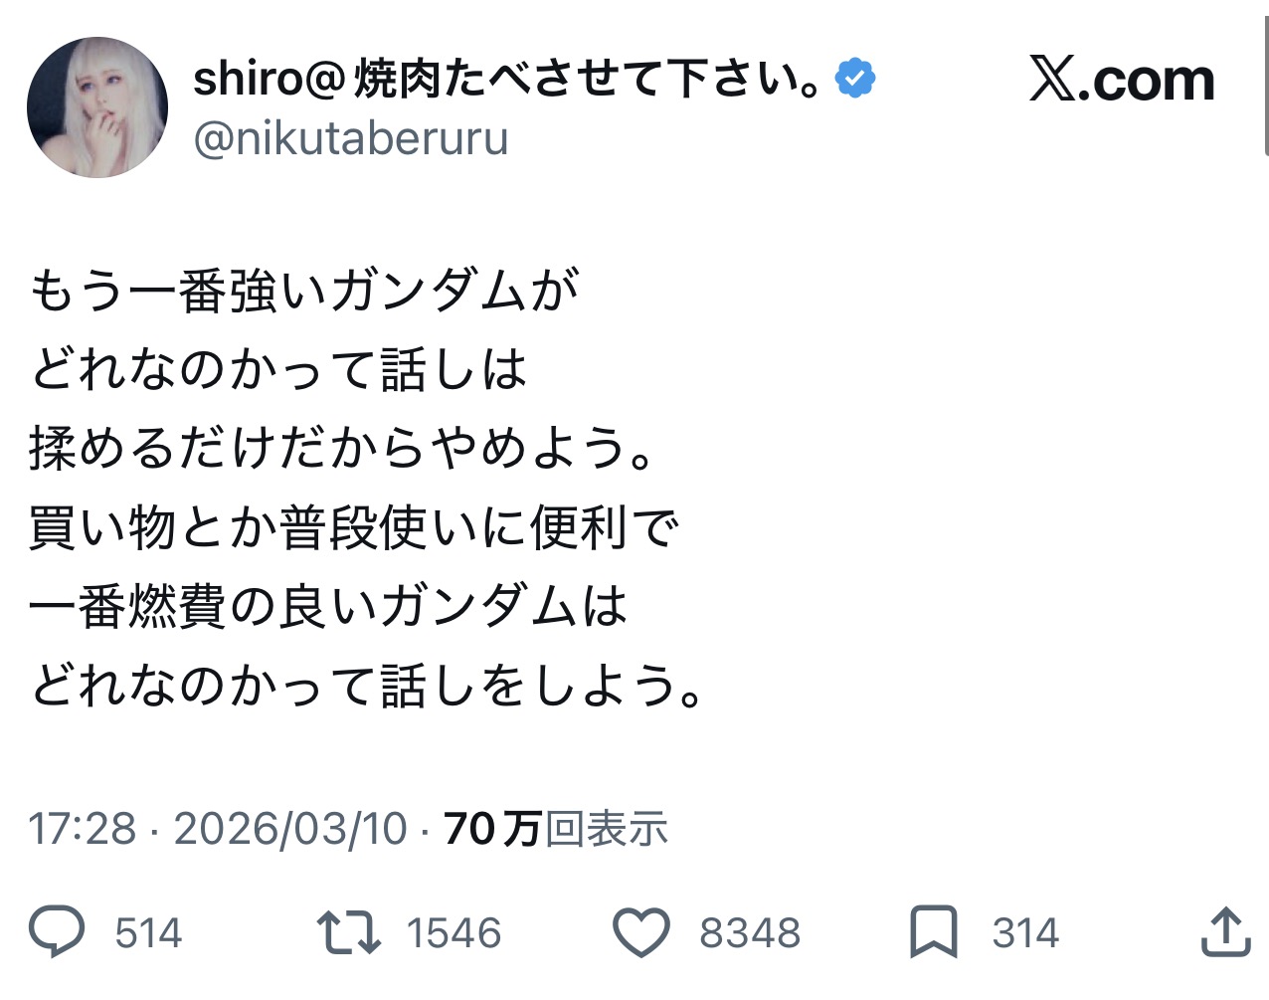Click the repost arrows icon
Screen dimensions: 1269x1000
[348, 932]
